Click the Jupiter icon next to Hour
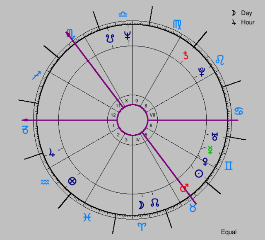This screenshot has height=240, width=265. coord(234,22)
